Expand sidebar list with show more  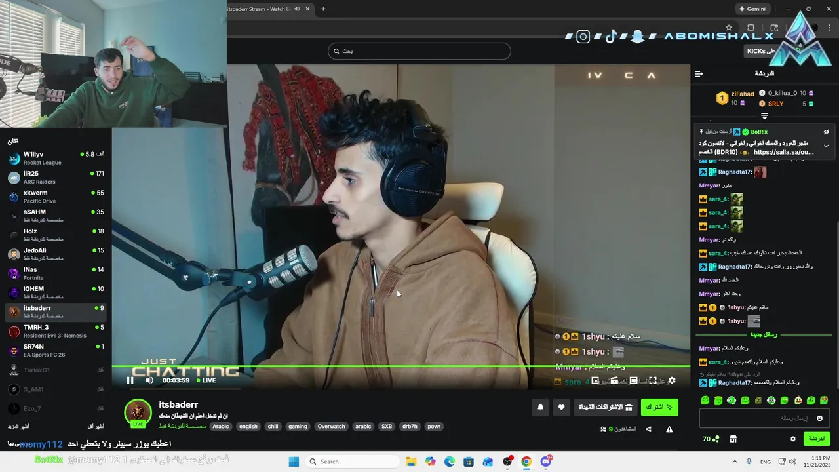pyautogui.click(x=18, y=427)
